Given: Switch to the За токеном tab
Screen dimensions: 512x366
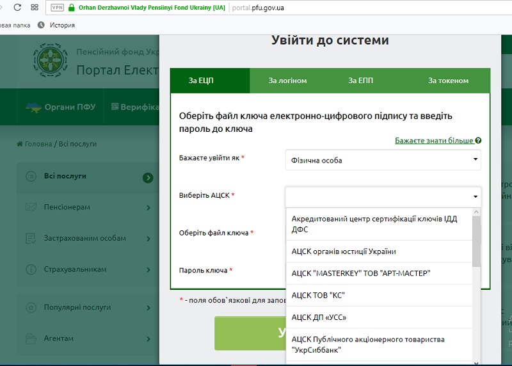Looking at the screenshot, I should [x=448, y=81].
